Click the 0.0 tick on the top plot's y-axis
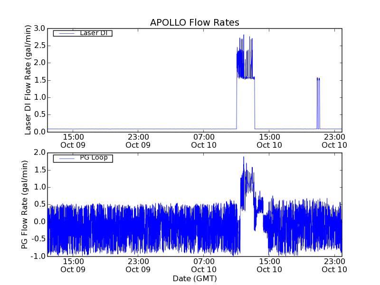Image resolution: width=380 pixels, height=285 pixels. click(39, 132)
